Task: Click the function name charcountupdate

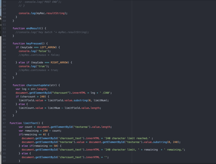Action: click(38, 85)
